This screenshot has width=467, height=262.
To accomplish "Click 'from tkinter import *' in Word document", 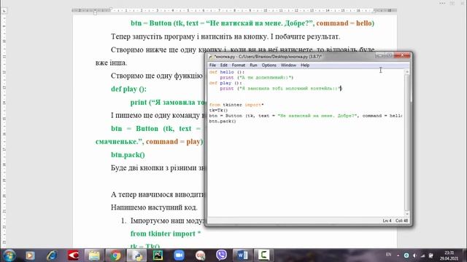I will (166, 234).
